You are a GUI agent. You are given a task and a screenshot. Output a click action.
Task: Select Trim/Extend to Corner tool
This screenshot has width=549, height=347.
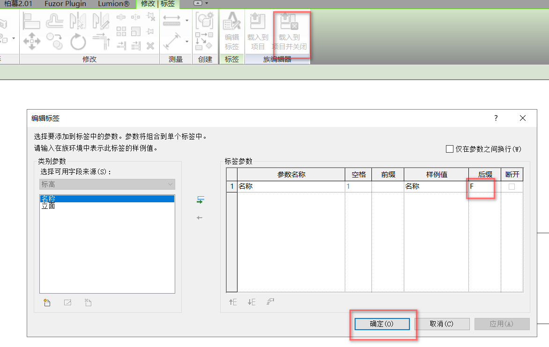(x=101, y=41)
